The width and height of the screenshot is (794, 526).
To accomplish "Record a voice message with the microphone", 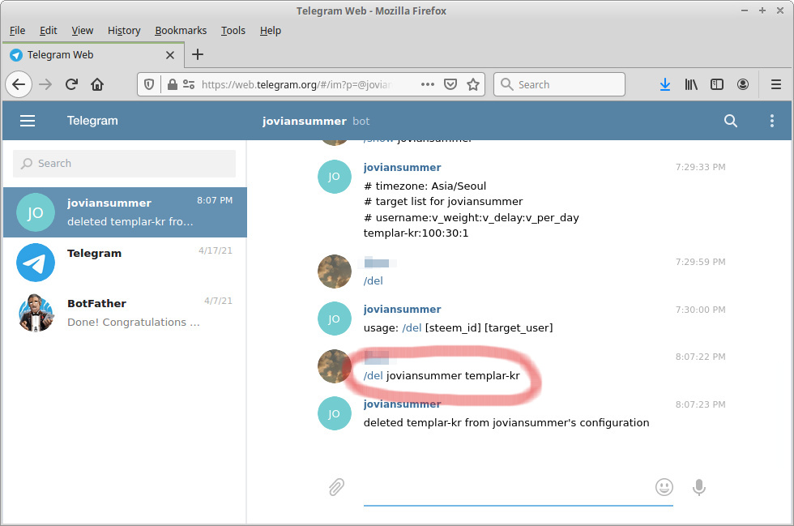I will click(698, 487).
